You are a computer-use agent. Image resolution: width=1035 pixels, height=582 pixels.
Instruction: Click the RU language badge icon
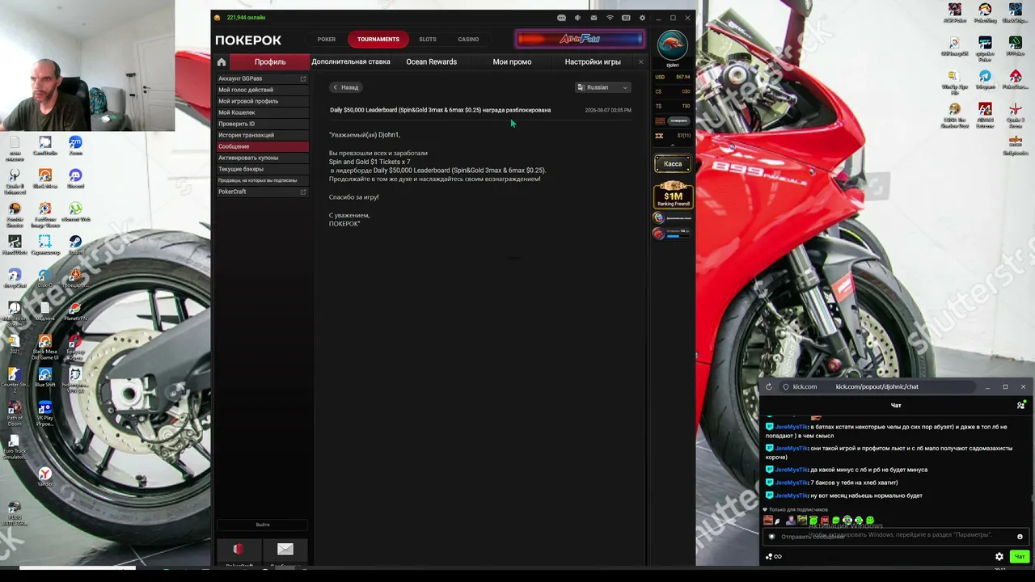pyautogui.click(x=626, y=18)
